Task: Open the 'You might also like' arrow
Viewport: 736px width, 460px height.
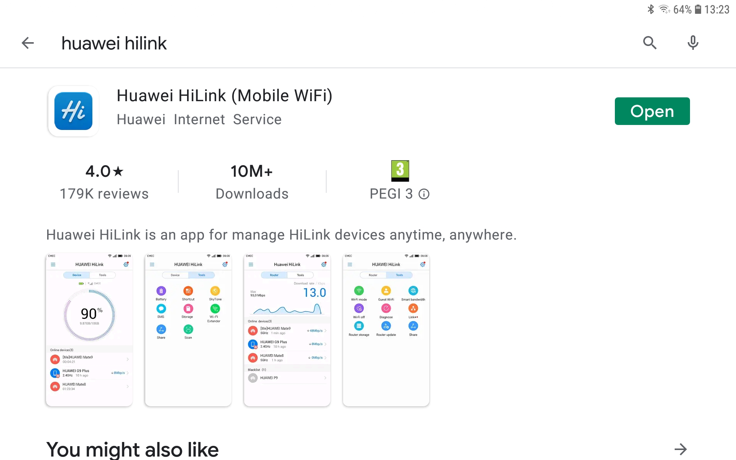Action: click(680, 449)
